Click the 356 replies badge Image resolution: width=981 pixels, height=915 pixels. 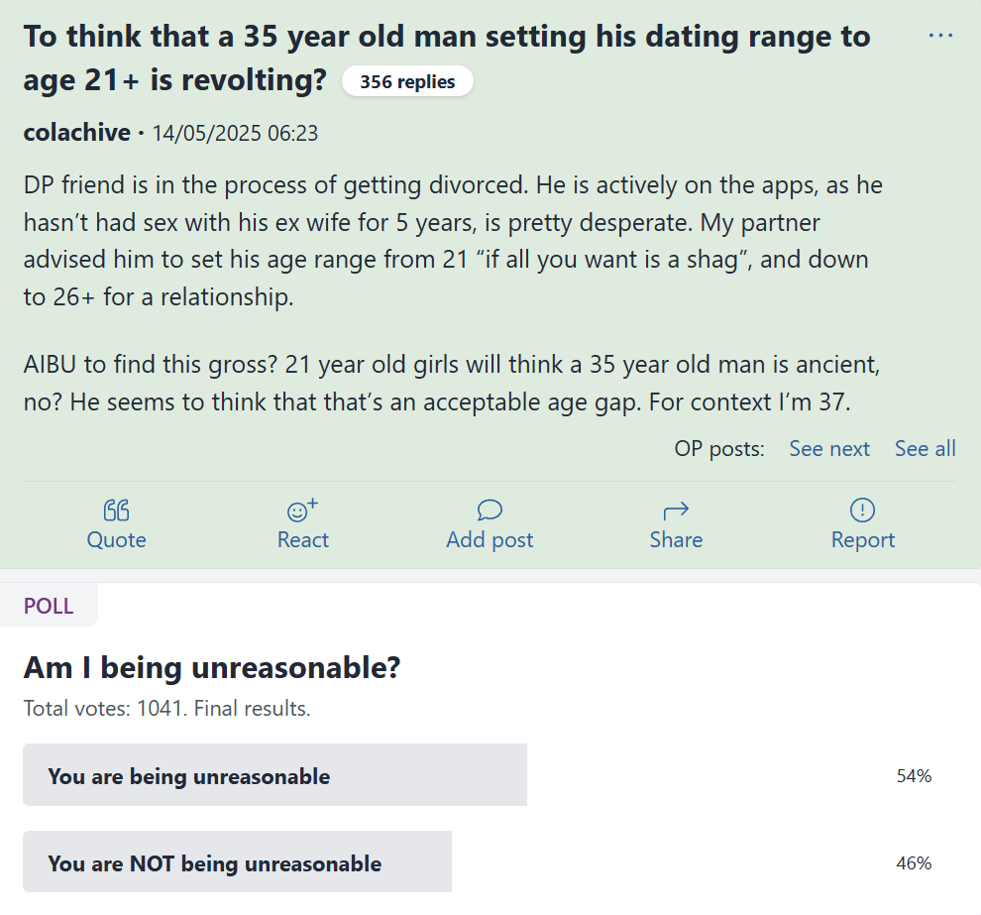(407, 81)
